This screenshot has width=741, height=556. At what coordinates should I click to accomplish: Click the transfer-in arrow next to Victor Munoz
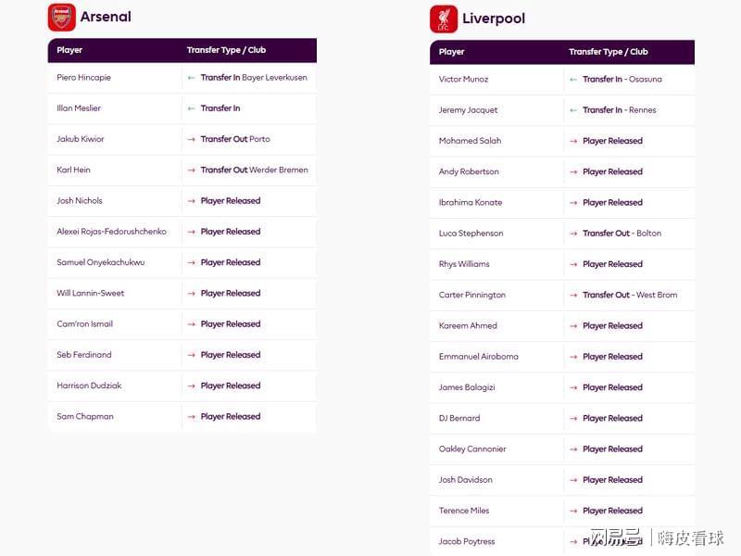(573, 80)
